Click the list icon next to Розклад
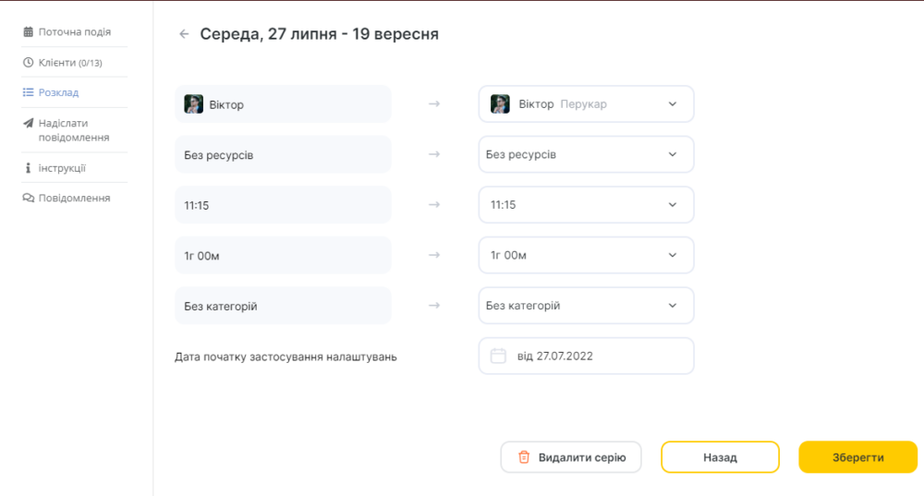This screenshot has height=496, width=924. click(28, 92)
